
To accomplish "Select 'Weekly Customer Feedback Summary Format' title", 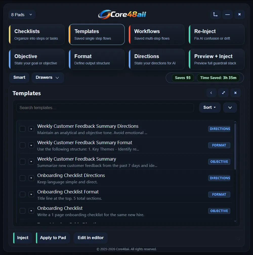I will point(85,143).
